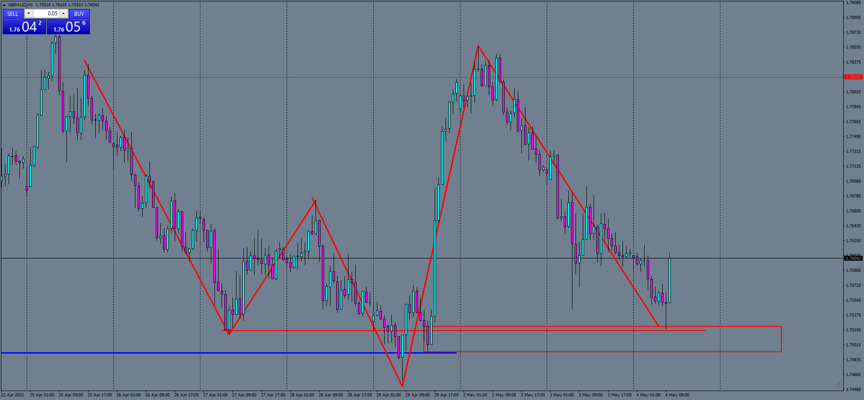Click the 27 Apr 01:00 time label

coord(215,395)
